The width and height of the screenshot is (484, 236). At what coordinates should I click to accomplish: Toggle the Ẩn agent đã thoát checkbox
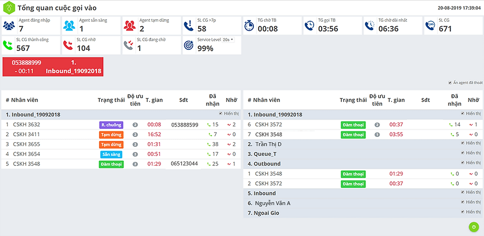coord(450,82)
